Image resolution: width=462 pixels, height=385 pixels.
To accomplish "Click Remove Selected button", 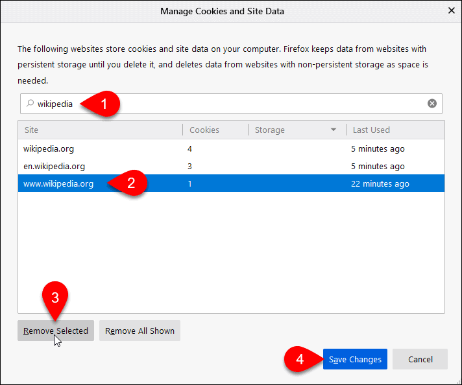I will [x=56, y=331].
